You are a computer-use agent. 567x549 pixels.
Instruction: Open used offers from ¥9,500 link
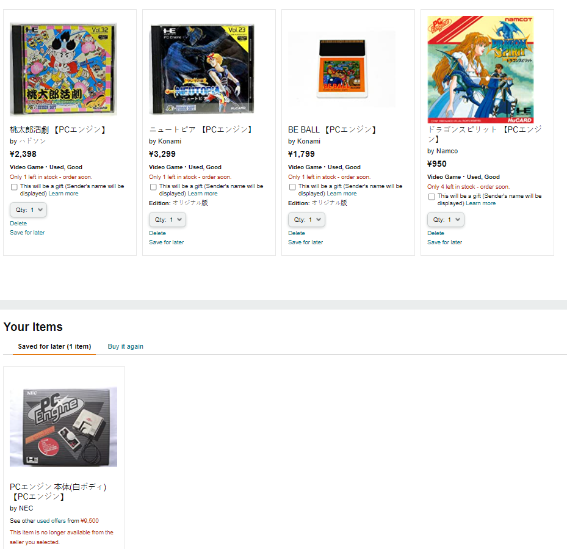click(x=68, y=521)
